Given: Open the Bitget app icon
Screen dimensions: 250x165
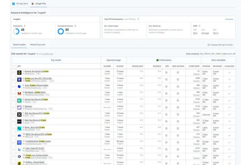Looking at the screenshot, I should (x=19, y=128).
